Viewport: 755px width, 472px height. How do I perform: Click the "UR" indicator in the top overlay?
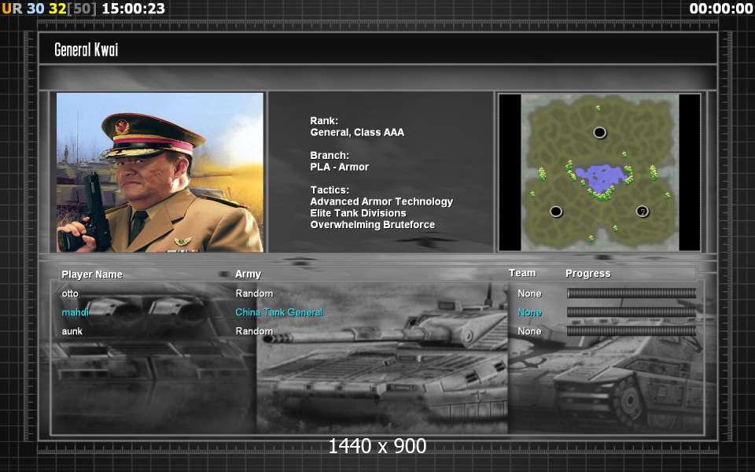(x=12, y=9)
